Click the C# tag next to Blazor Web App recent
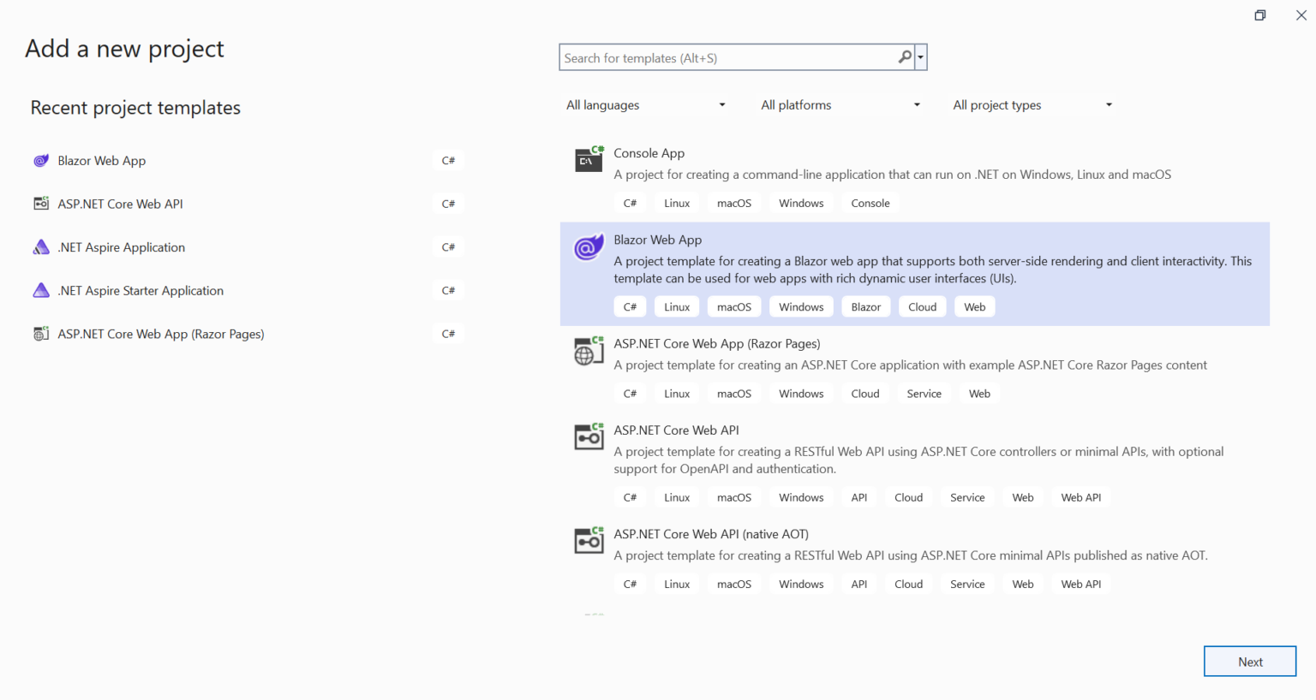Screen dimensions: 1316x700 click(448, 160)
